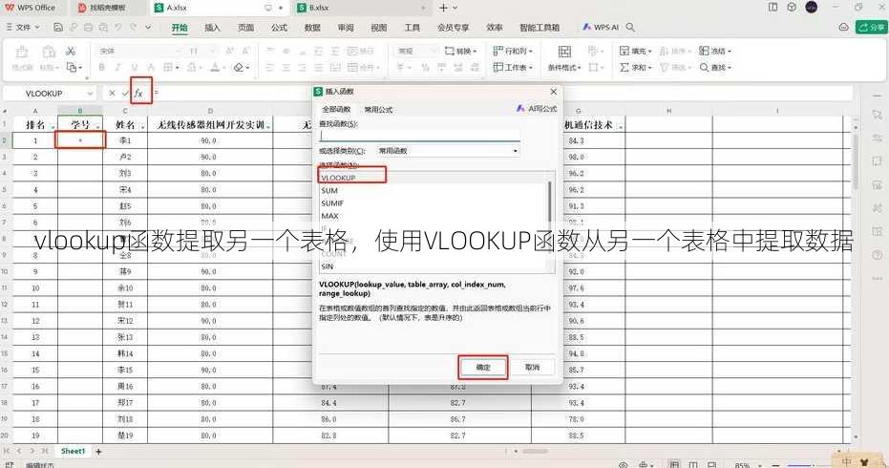Switch to the 数据 ribbon tab
The width and height of the screenshot is (889, 468).
[312, 28]
